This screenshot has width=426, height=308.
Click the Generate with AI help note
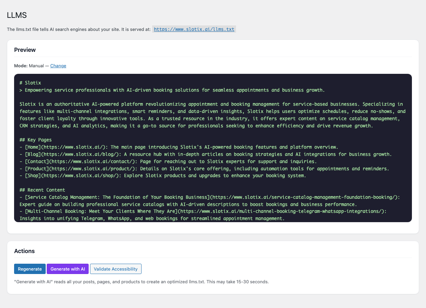click(141, 282)
